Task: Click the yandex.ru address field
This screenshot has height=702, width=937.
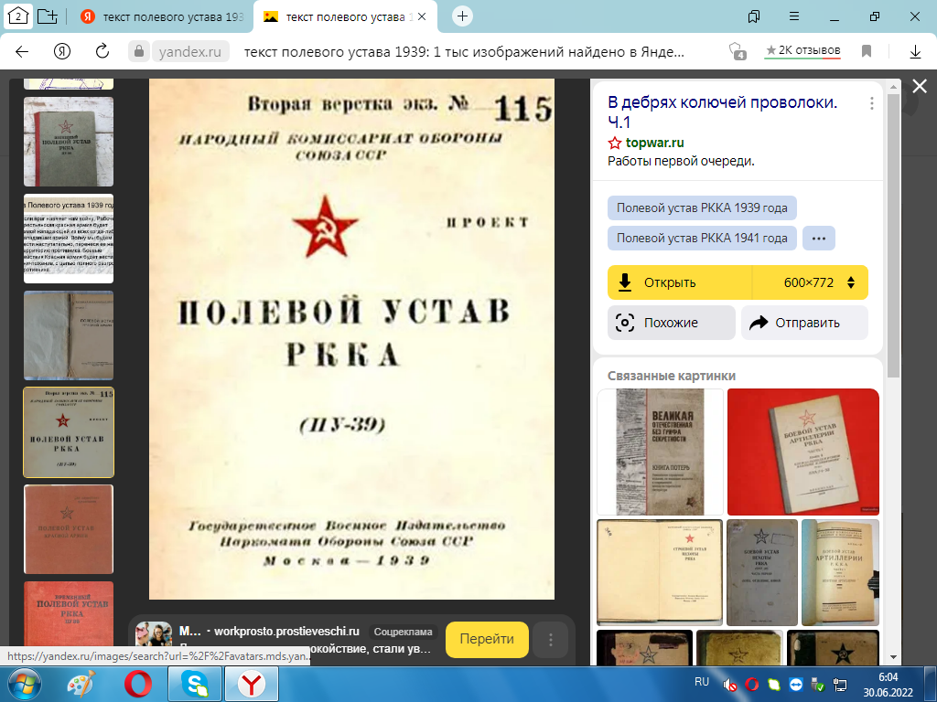Action: click(x=190, y=52)
